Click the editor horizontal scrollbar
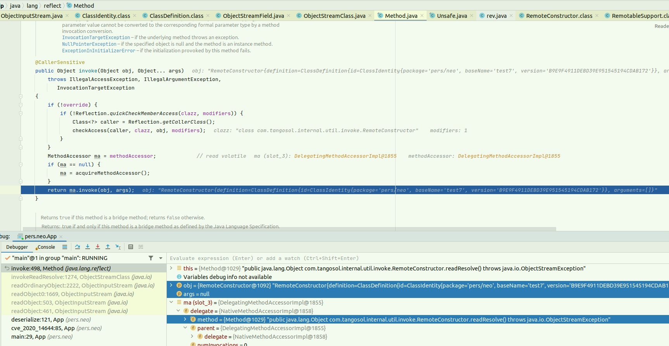669x346 pixels. pyautogui.click(x=289, y=229)
